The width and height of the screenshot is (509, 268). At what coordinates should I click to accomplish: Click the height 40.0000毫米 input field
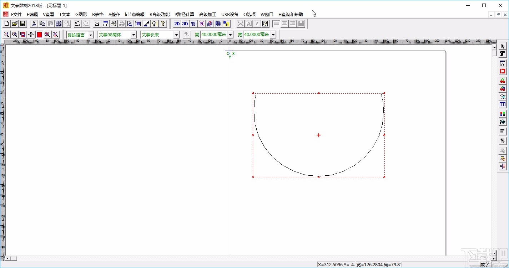coord(213,35)
